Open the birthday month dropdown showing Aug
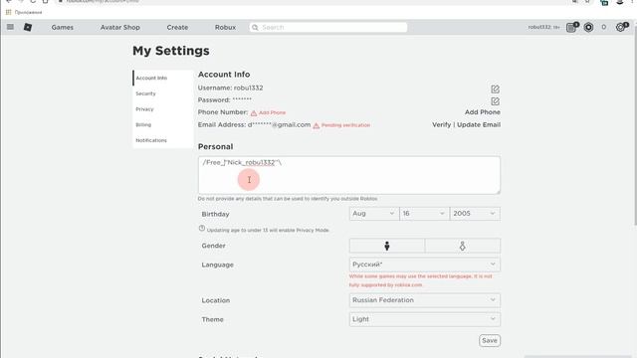 (x=374, y=214)
